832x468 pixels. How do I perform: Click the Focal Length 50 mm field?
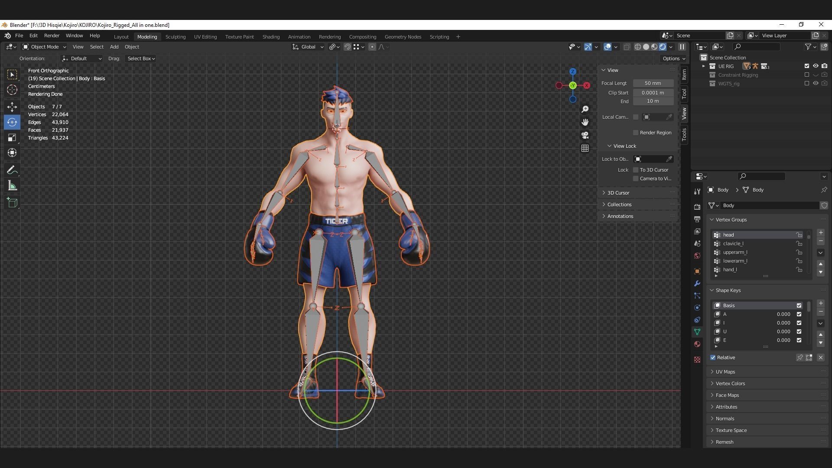653,83
